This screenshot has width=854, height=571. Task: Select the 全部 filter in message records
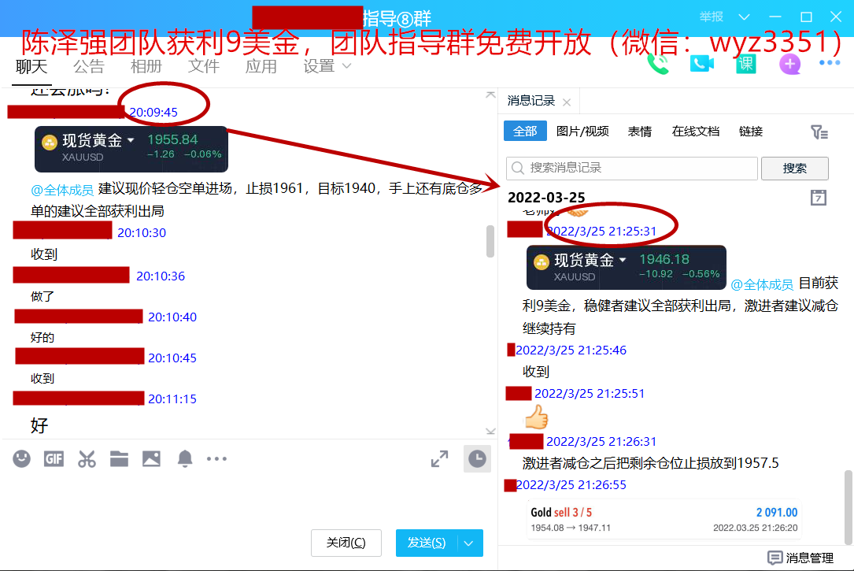tap(525, 132)
